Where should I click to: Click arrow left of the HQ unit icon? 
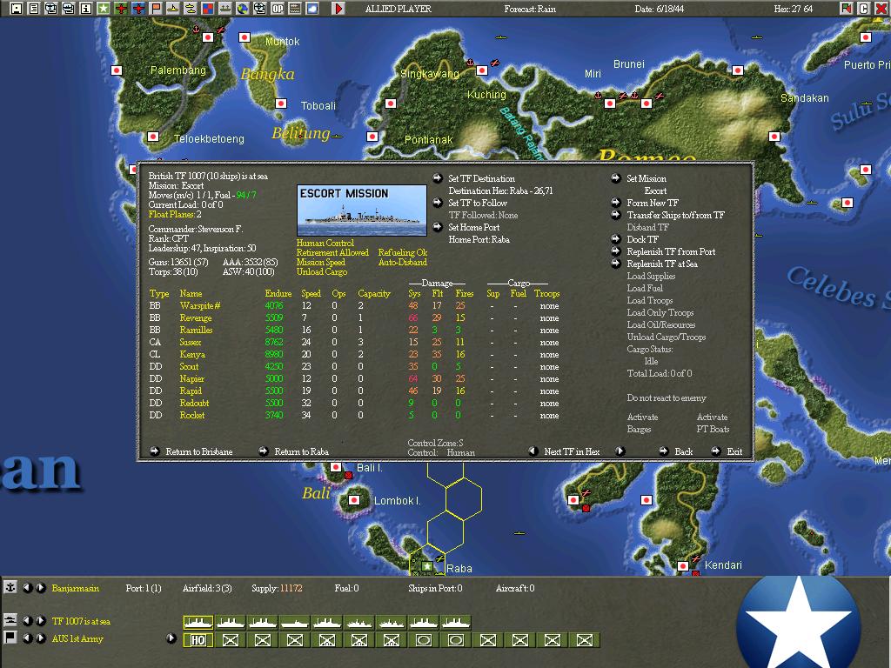pyautogui.click(x=171, y=638)
